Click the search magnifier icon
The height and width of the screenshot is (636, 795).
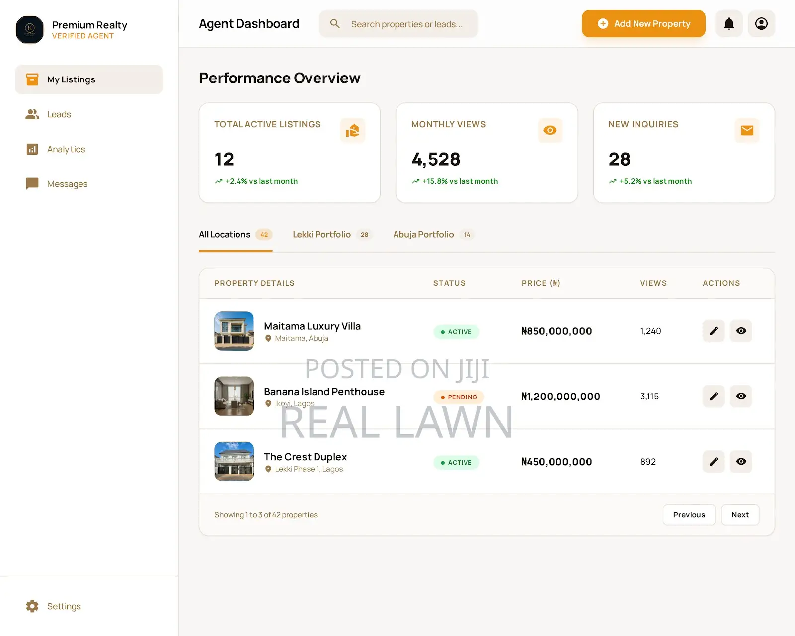[x=335, y=24]
